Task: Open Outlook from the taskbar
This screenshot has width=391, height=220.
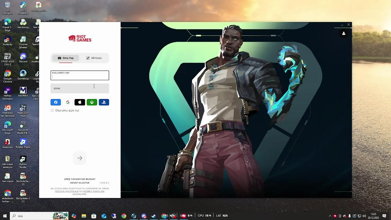Action: (104, 216)
